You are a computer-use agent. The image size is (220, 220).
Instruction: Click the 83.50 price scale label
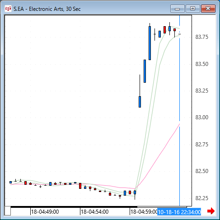202,64
